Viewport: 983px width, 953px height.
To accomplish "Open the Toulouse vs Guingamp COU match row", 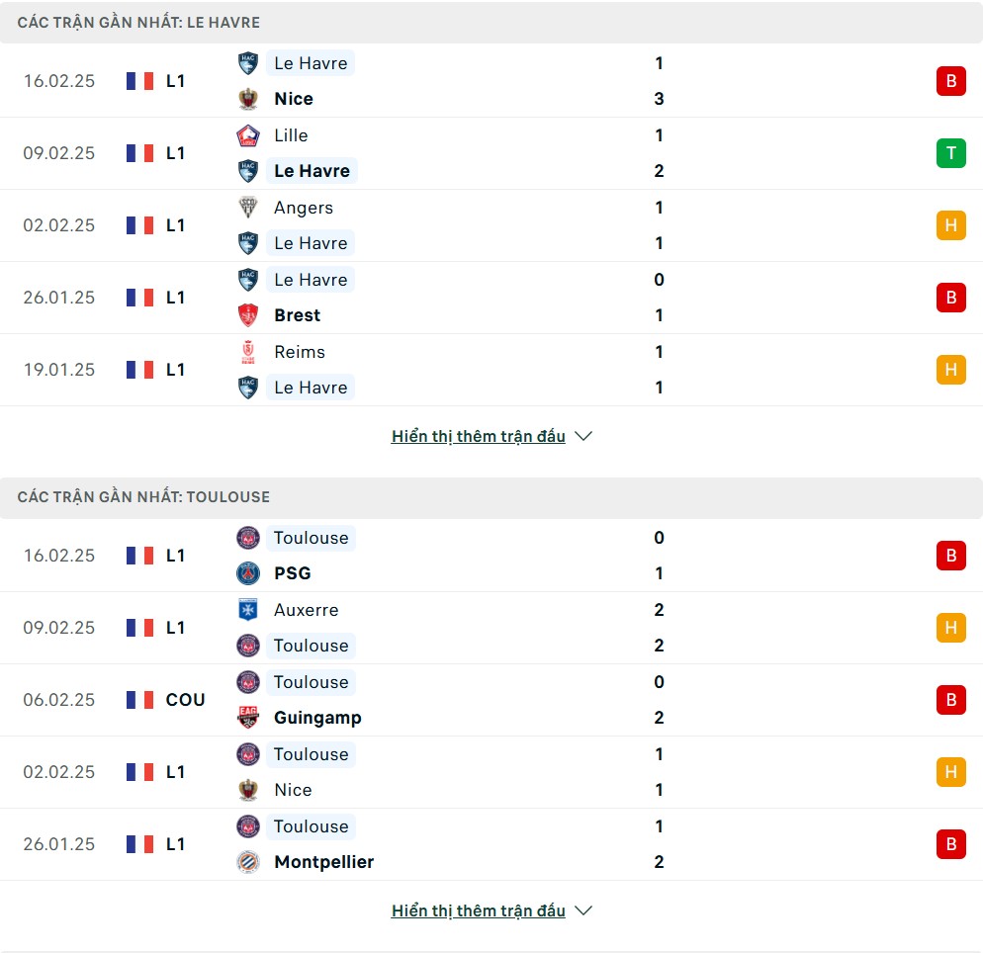I will pyautogui.click(x=494, y=700).
